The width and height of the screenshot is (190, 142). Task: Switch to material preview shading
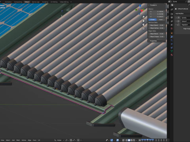pyautogui.click(x=131, y=140)
